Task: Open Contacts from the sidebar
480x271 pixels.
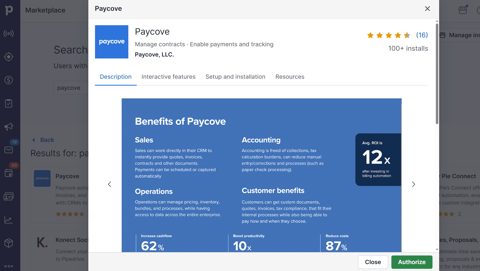Action: [9, 196]
